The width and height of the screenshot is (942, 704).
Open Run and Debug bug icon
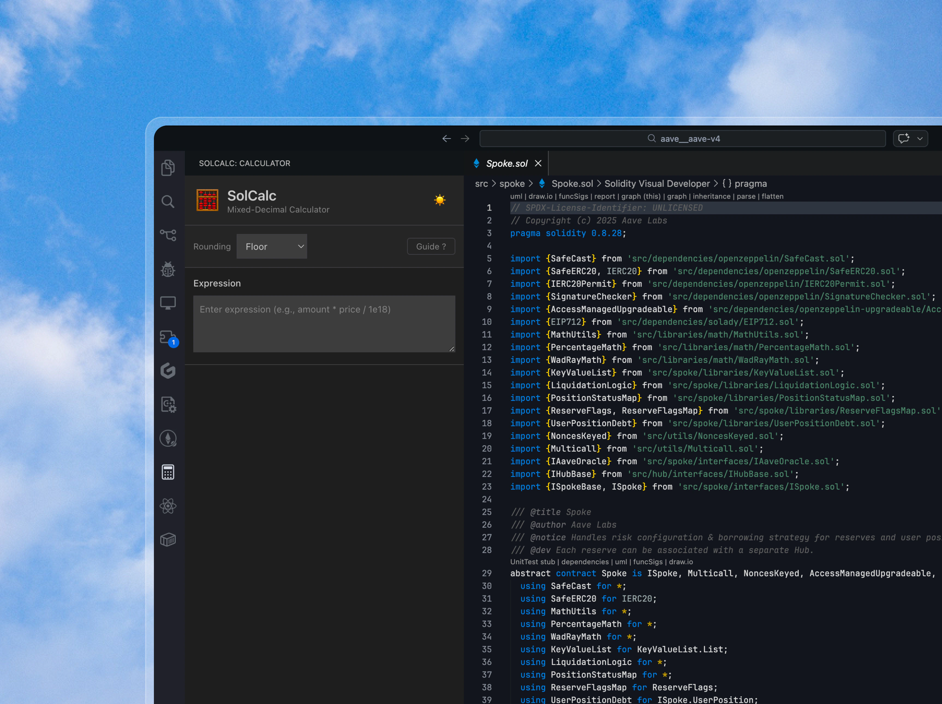168,269
